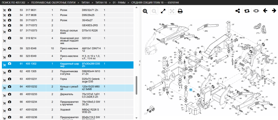
Task: Share the diagram via share icon
Action: pos(238,11)
